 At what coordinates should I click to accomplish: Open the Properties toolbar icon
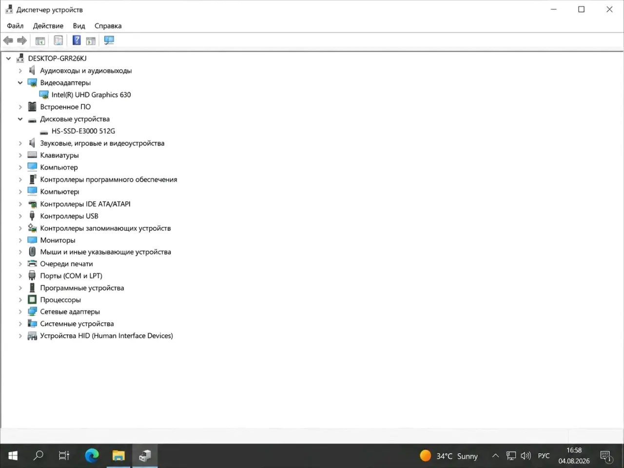coord(58,40)
